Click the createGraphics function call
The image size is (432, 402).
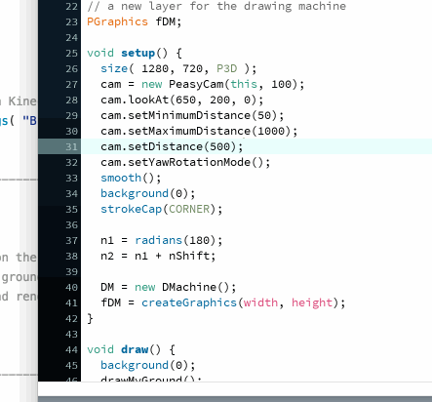click(x=189, y=302)
